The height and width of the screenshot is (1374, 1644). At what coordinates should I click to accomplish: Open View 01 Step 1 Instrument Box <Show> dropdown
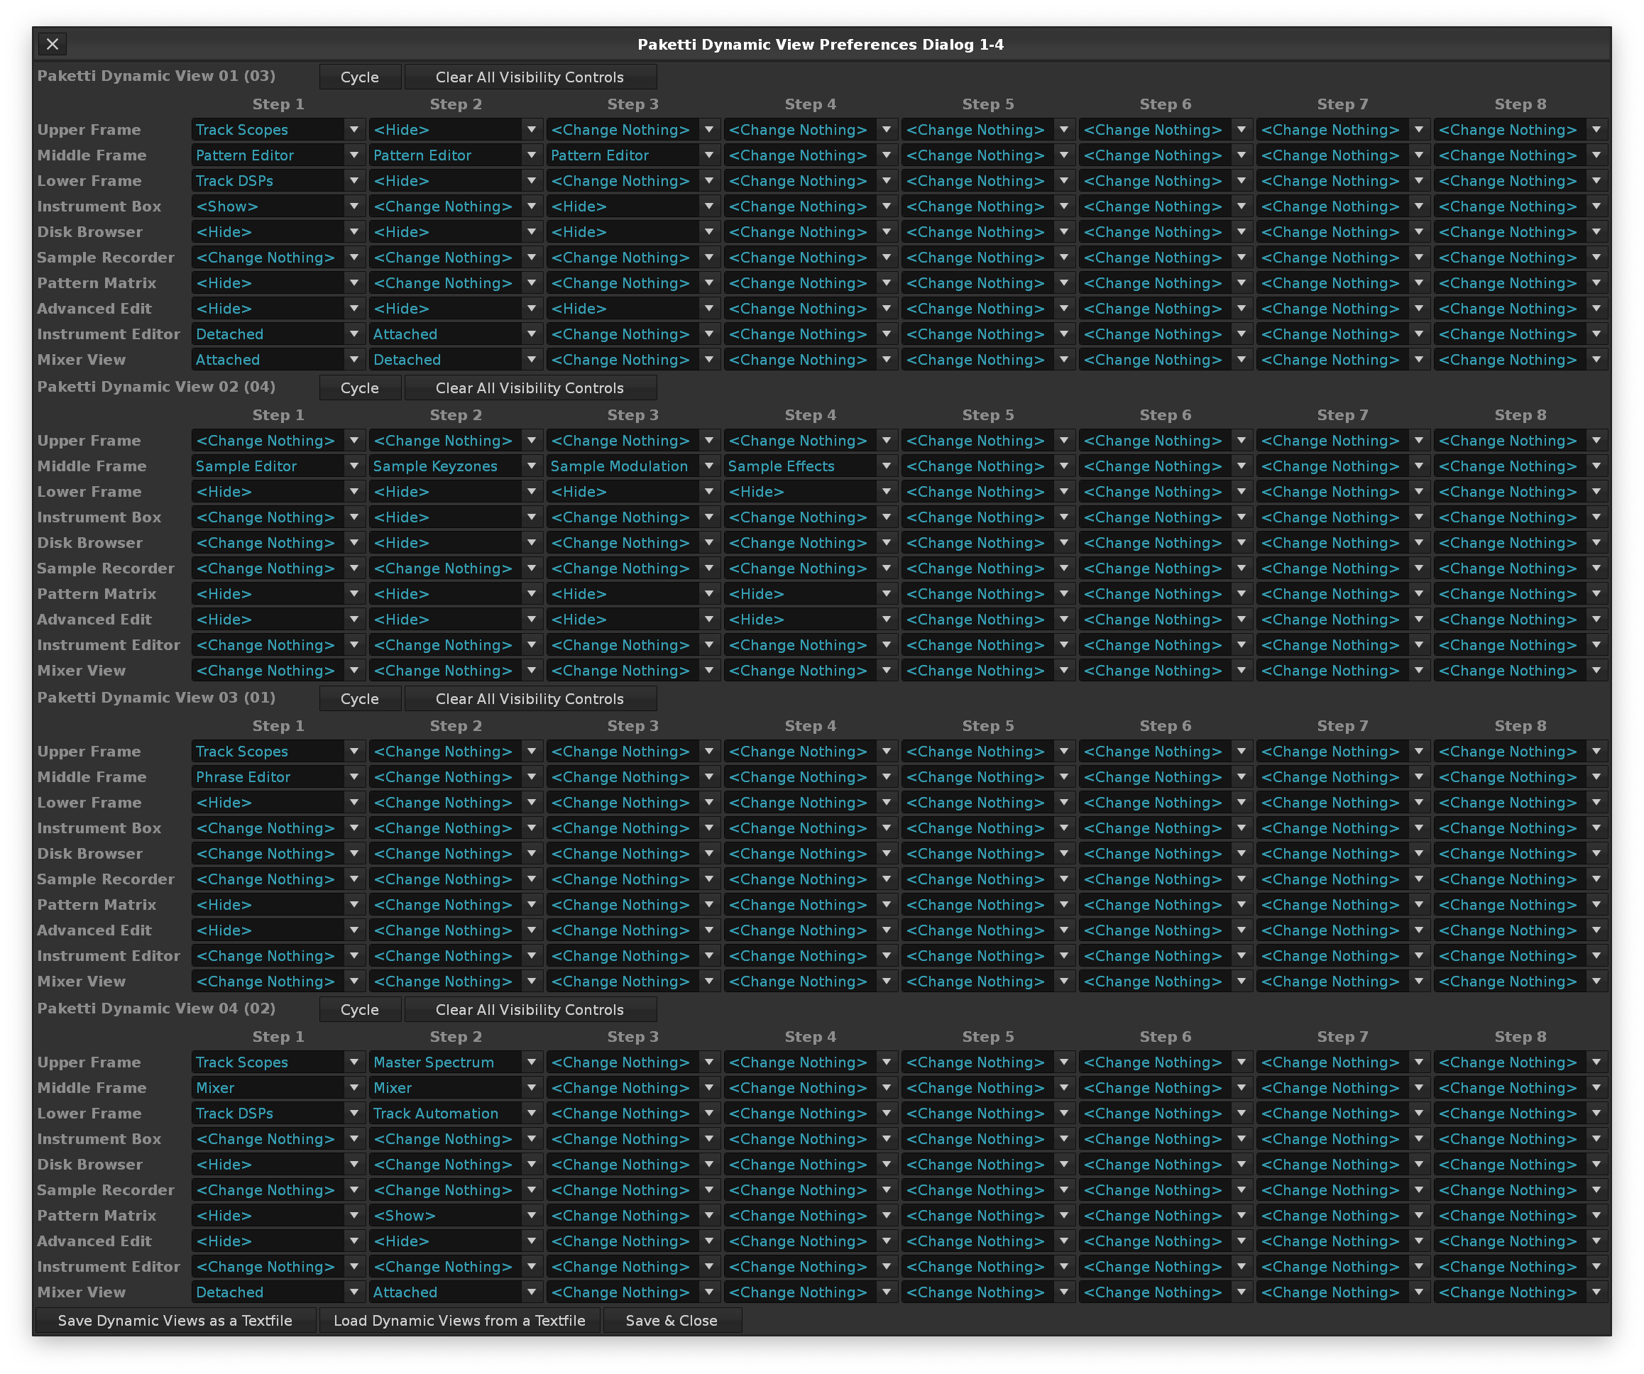click(277, 207)
